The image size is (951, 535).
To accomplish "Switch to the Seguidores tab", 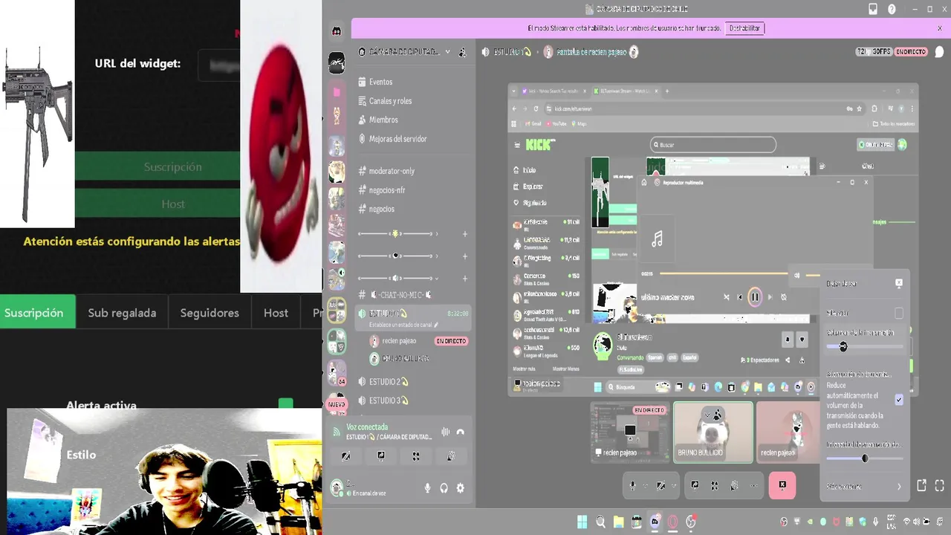I will tap(210, 313).
